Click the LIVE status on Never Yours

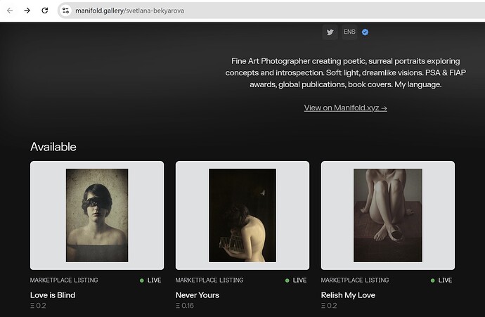coord(299,280)
